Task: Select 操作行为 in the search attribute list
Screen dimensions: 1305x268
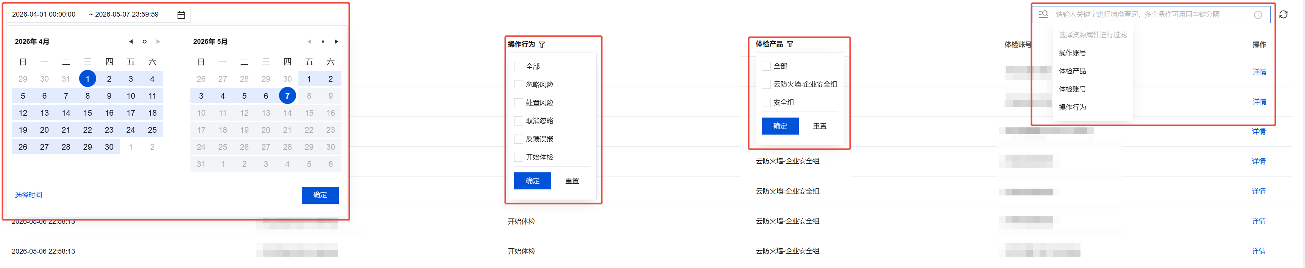Action: click(x=1073, y=107)
